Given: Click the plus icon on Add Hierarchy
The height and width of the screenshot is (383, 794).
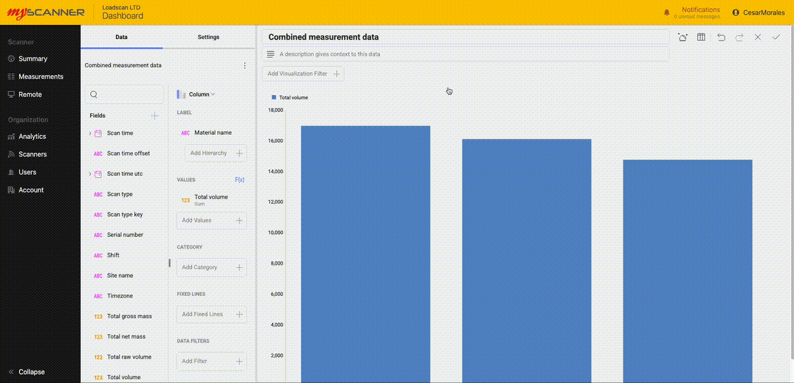Looking at the screenshot, I should pyautogui.click(x=240, y=153).
